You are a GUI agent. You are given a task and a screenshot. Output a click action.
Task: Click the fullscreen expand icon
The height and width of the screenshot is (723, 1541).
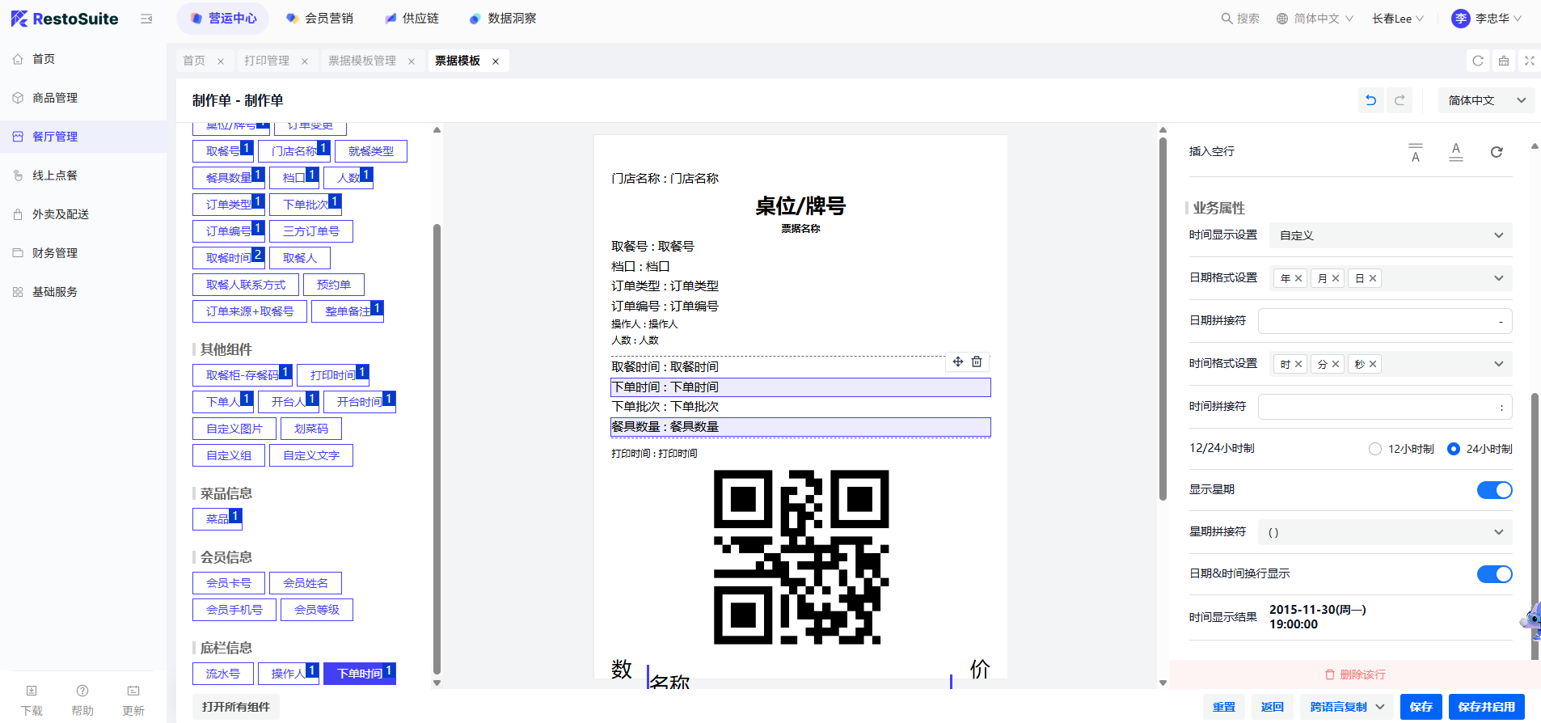pos(1529,61)
